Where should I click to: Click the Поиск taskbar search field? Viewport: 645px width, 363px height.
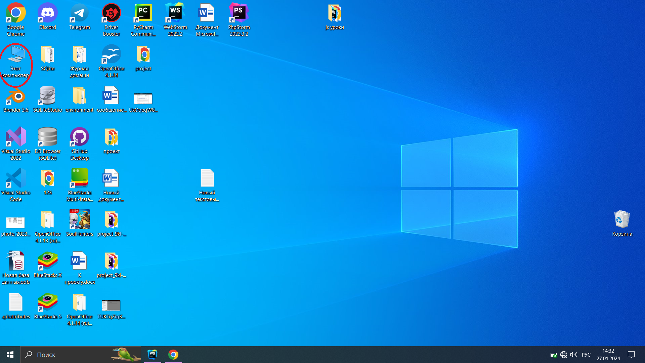click(x=81, y=355)
